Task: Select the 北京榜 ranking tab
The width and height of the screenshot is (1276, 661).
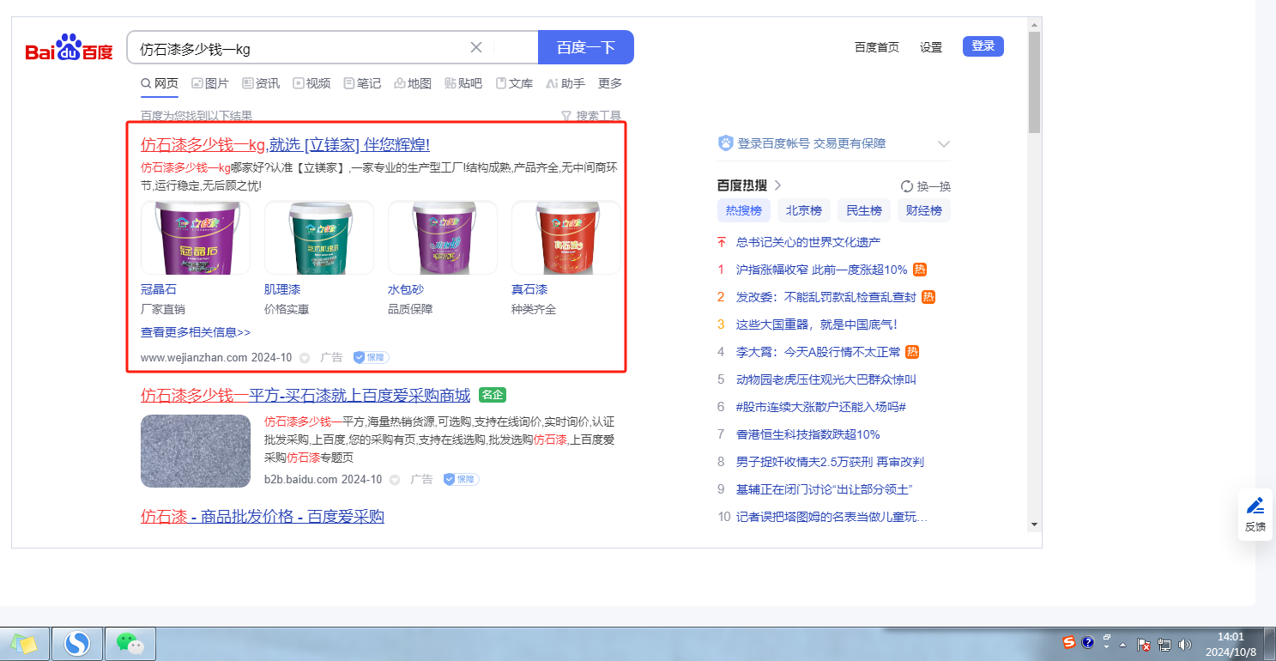Action: point(804,210)
